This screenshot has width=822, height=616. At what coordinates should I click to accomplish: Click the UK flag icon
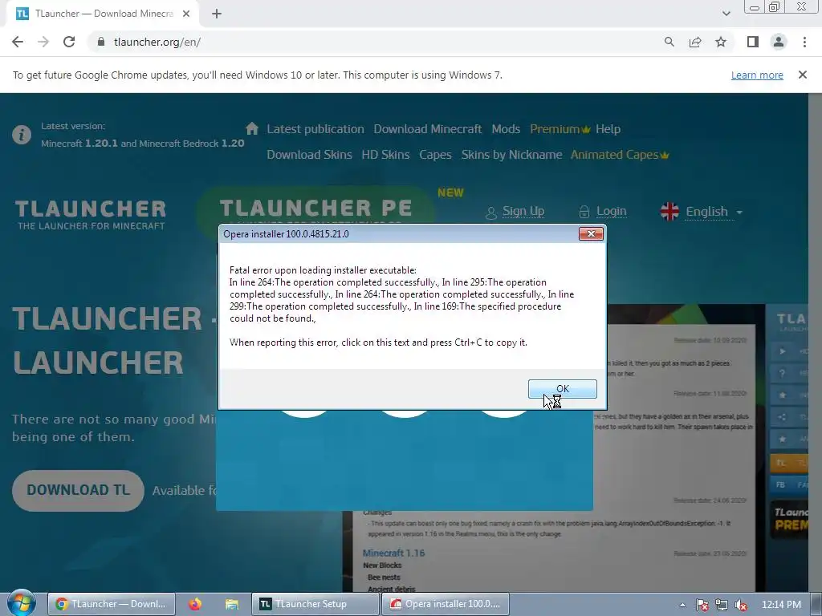pos(669,212)
